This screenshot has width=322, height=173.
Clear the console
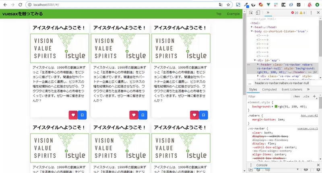tap(258, 170)
